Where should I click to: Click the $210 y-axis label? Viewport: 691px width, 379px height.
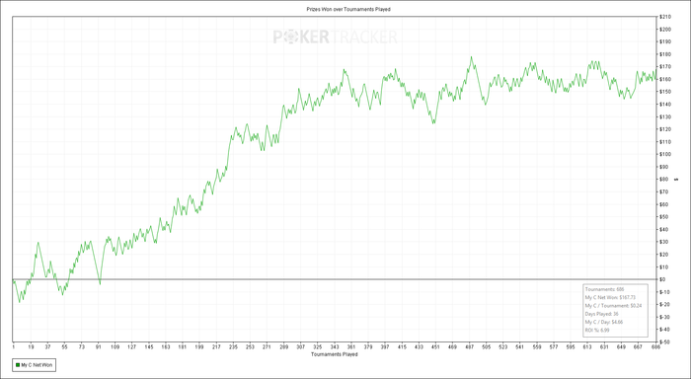point(665,17)
